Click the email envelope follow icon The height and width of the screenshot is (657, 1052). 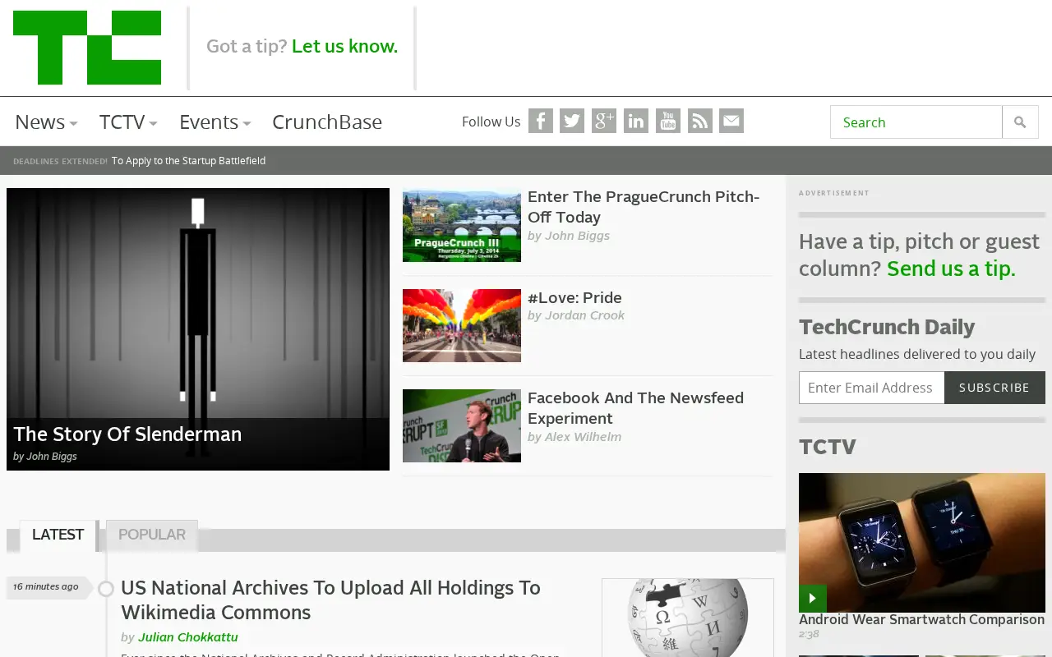click(731, 121)
